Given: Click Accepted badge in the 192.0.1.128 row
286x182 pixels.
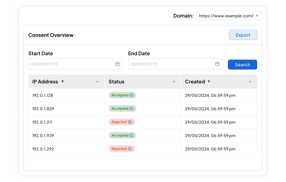Looking at the screenshot, I should click(x=122, y=95).
